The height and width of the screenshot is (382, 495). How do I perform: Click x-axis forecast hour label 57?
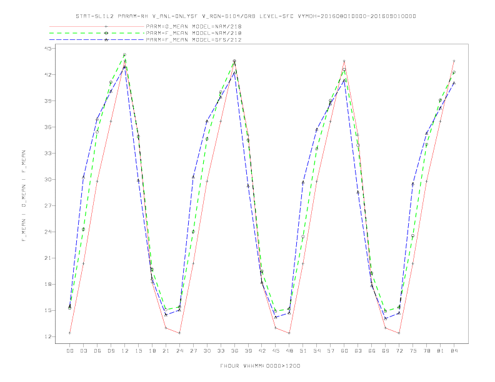click(x=331, y=351)
